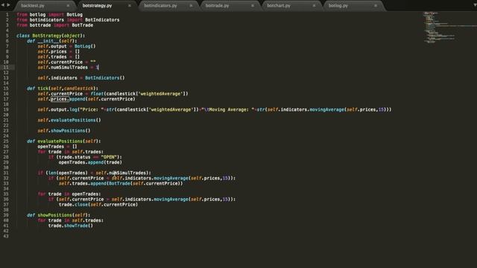Click line number 15 in the gutter
Image resolution: width=477 pixels, height=268 pixels.
pos(6,89)
